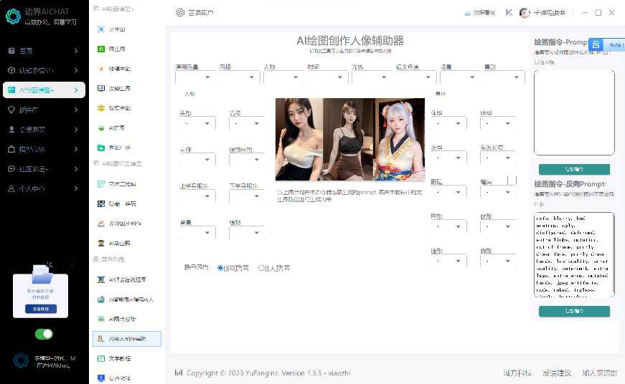Open the 上半身服饰 dropdown
Image resolution: width=625 pixels, height=384 pixels.
tap(197, 196)
